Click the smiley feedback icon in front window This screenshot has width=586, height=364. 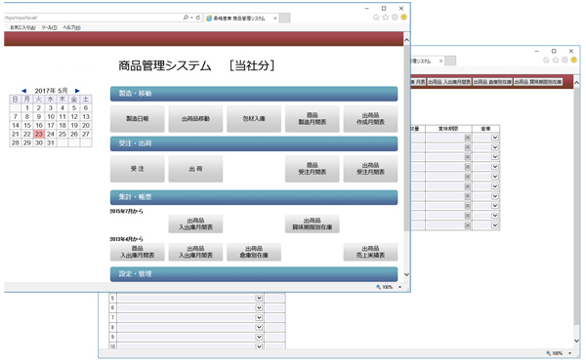[x=403, y=18]
